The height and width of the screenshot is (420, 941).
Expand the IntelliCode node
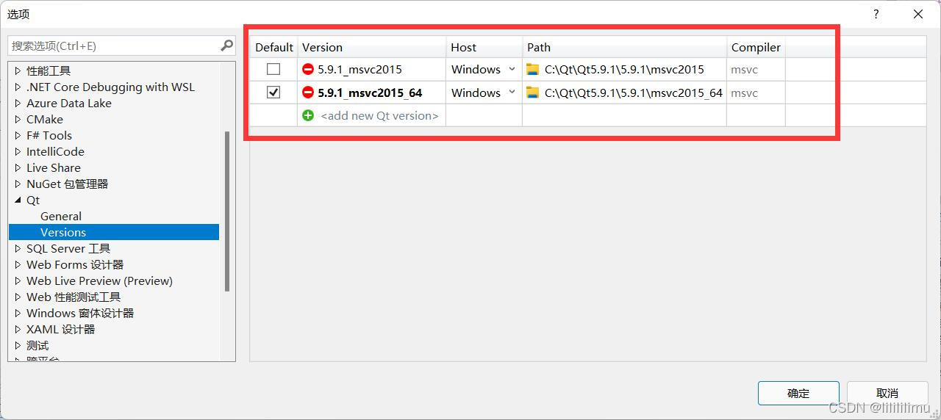click(18, 151)
